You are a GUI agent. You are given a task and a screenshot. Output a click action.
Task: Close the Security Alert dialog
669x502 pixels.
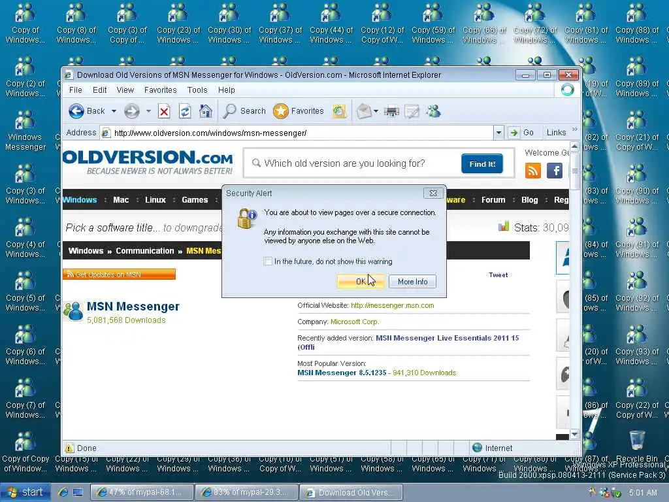pos(433,193)
